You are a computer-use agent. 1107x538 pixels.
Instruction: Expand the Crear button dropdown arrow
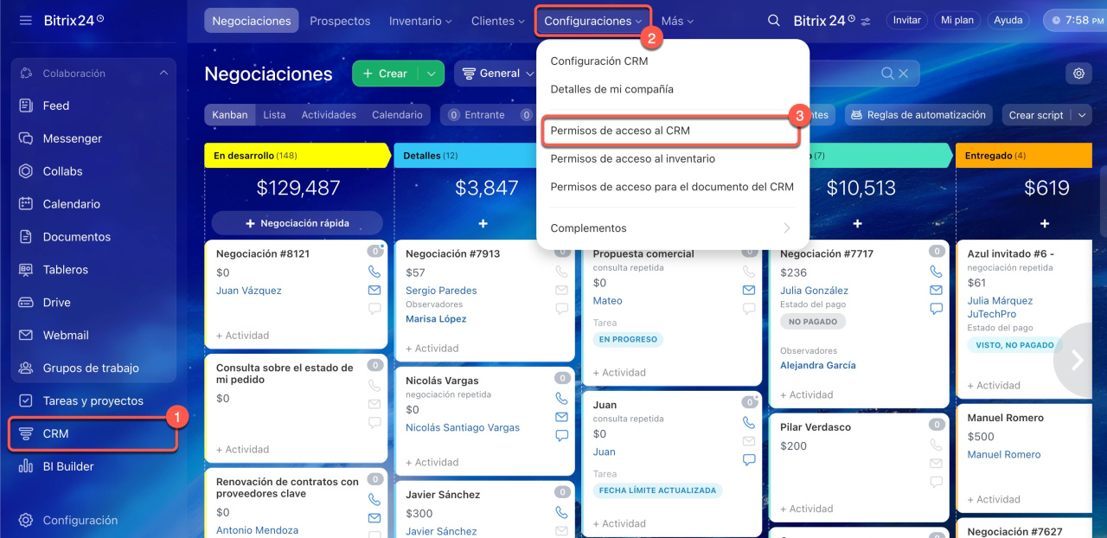click(431, 74)
